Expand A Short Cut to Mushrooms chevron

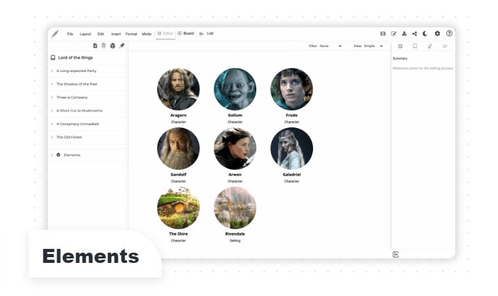(x=52, y=111)
